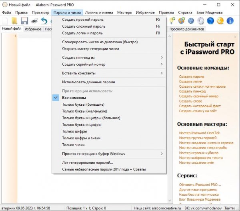Click 'Обновить iPassword PRO...' link
Image resolution: width=240 pixels, height=211 pixels.
[x=200, y=185]
